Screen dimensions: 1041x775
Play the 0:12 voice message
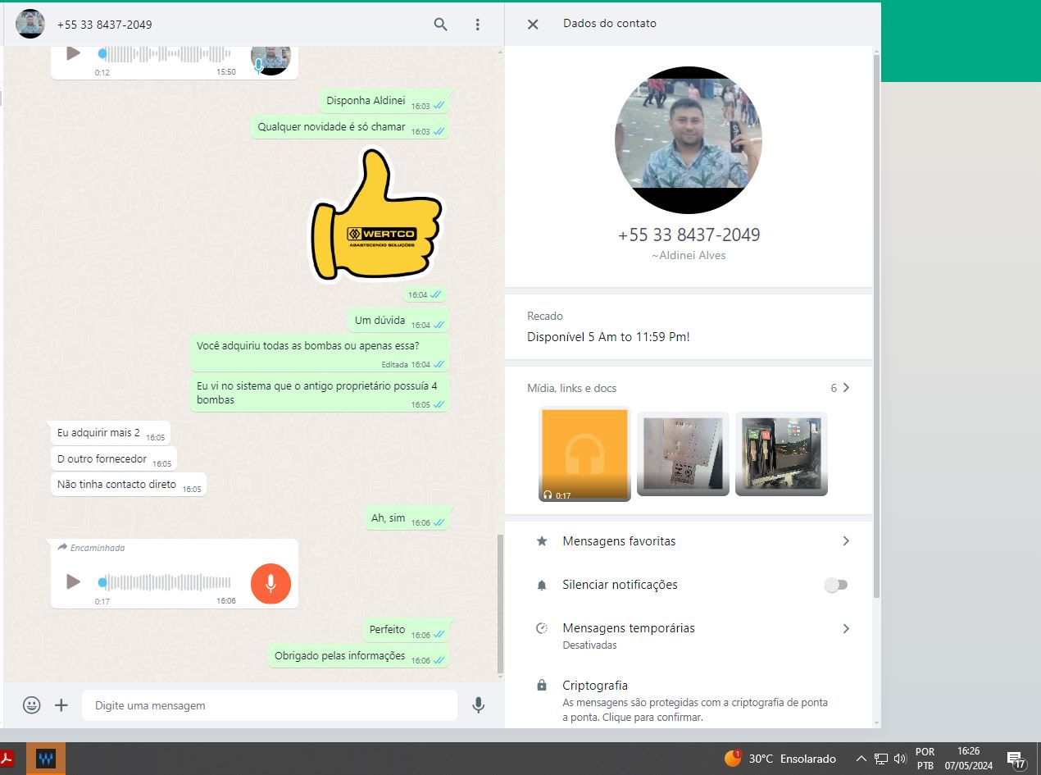(73, 53)
